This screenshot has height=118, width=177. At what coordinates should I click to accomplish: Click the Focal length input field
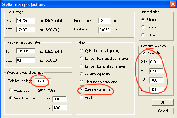pyautogui.click(x=104, y=21)
